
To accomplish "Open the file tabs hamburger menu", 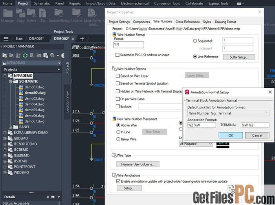I will tap(6, 39).
